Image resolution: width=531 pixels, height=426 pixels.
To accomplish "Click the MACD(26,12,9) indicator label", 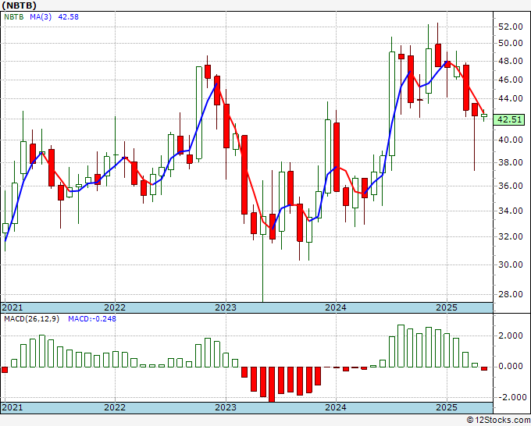I will click(x=32, y=319).
